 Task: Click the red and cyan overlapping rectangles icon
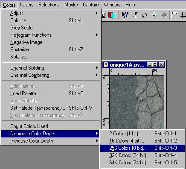[112, 15]
